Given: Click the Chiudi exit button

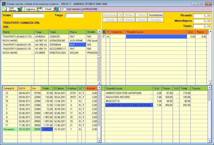Looking at the screenshot, I should [51, 9].
